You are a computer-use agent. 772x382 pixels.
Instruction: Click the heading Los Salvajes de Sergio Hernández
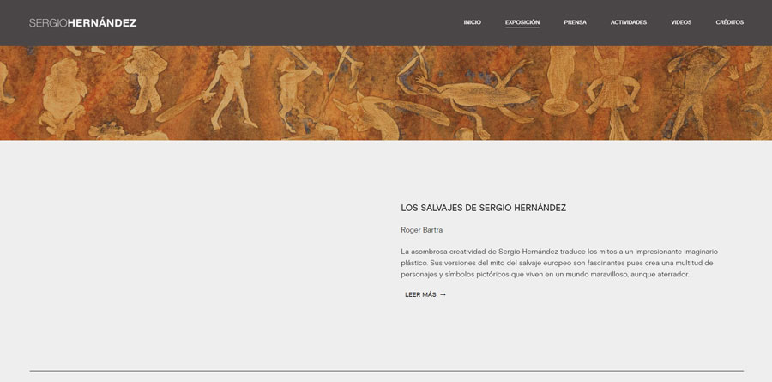(x=484, y=208)
